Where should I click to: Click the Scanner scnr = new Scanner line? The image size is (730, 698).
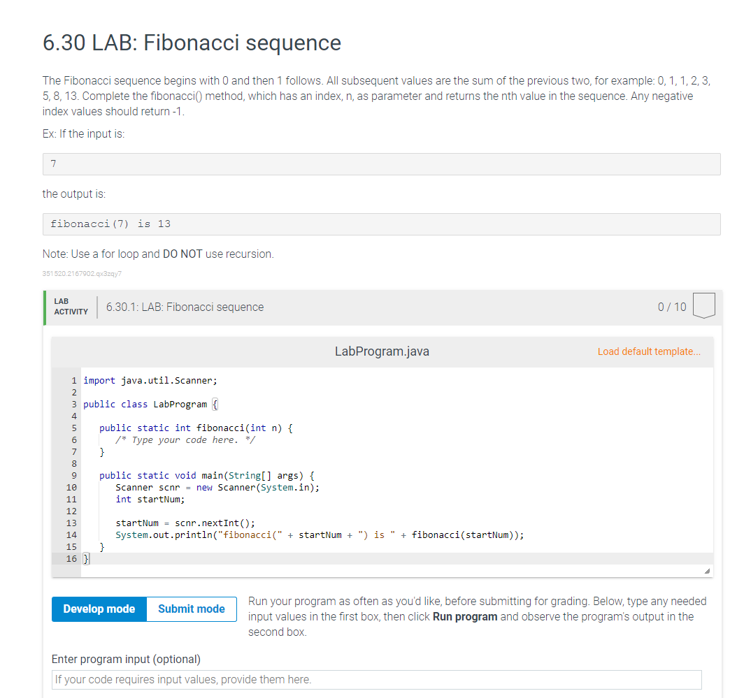point(217,487)
